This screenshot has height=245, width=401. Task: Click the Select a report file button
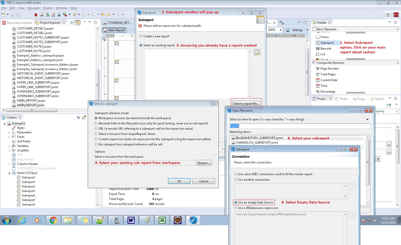[246, 103]
